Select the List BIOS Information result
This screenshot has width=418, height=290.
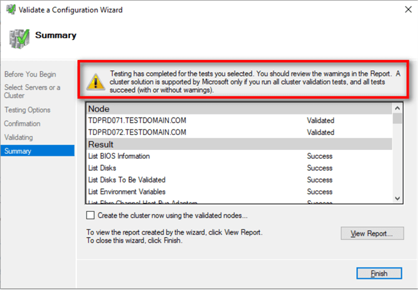(119, 156)
